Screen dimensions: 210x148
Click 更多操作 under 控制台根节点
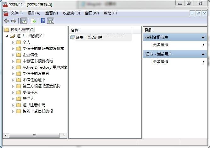coord(161,45)
